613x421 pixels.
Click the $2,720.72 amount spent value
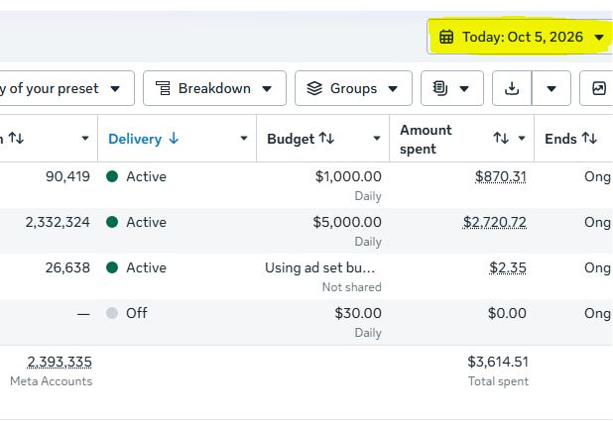point(495,223)
